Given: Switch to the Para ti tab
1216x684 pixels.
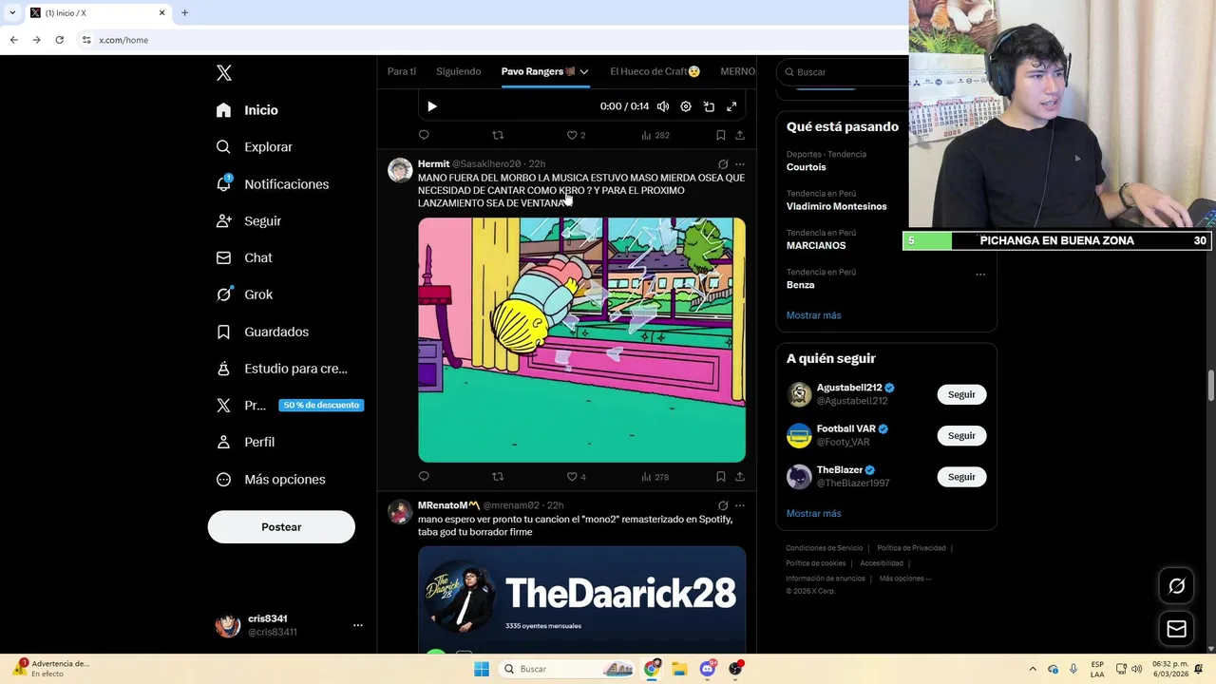Looking at the screenshot, I should tap(402, 71).
